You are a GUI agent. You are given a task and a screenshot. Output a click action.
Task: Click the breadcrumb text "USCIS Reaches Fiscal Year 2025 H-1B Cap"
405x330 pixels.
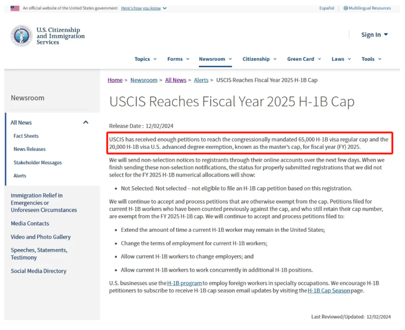coord(267,81)
